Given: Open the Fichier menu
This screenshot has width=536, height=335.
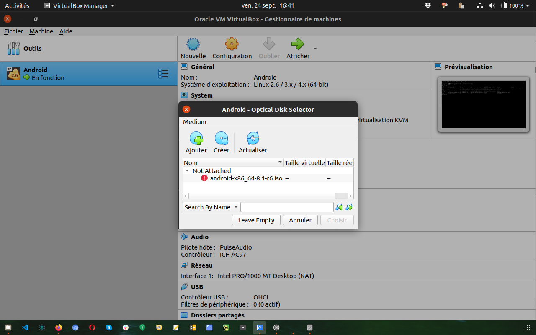Looking at the screenshot, I should pyautogui.click(x=14, y=31).
